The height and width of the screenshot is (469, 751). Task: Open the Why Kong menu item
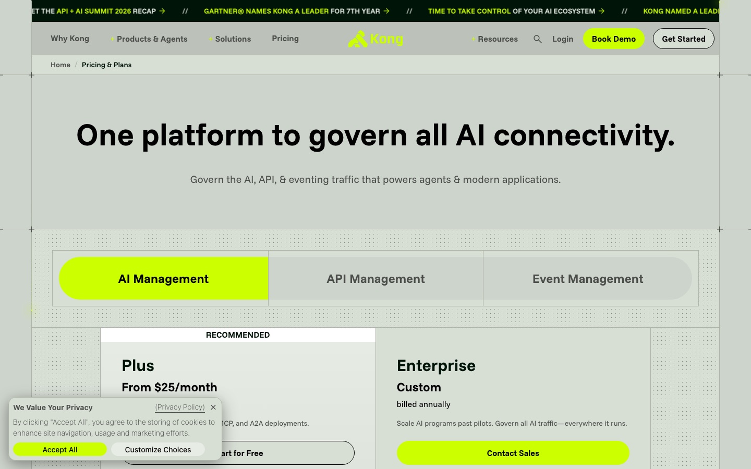click(70, 39)
